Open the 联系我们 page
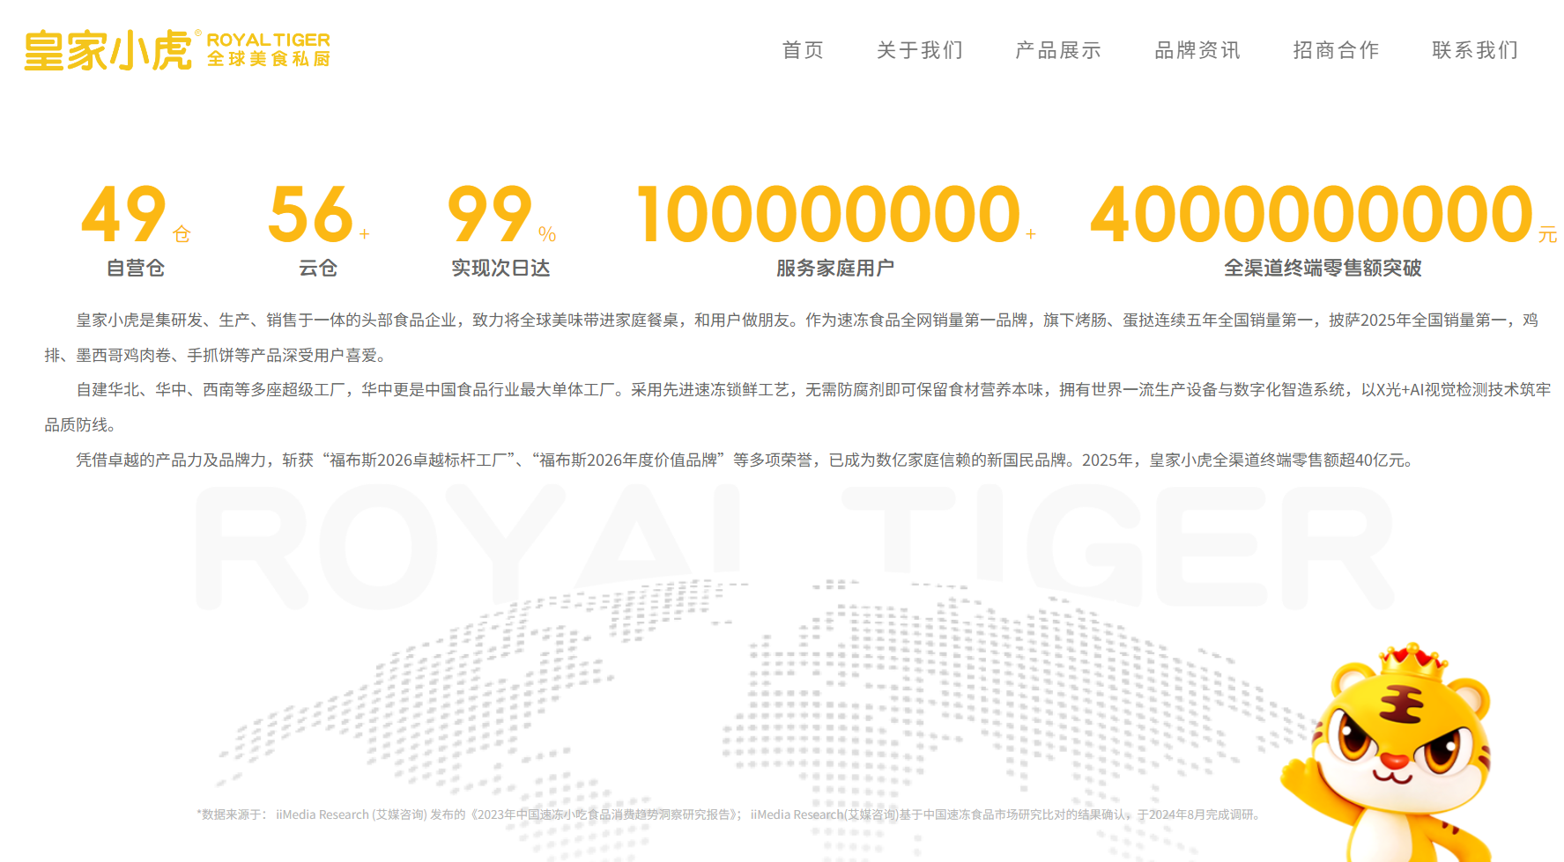1564x862 pixels. point(1475,50)
